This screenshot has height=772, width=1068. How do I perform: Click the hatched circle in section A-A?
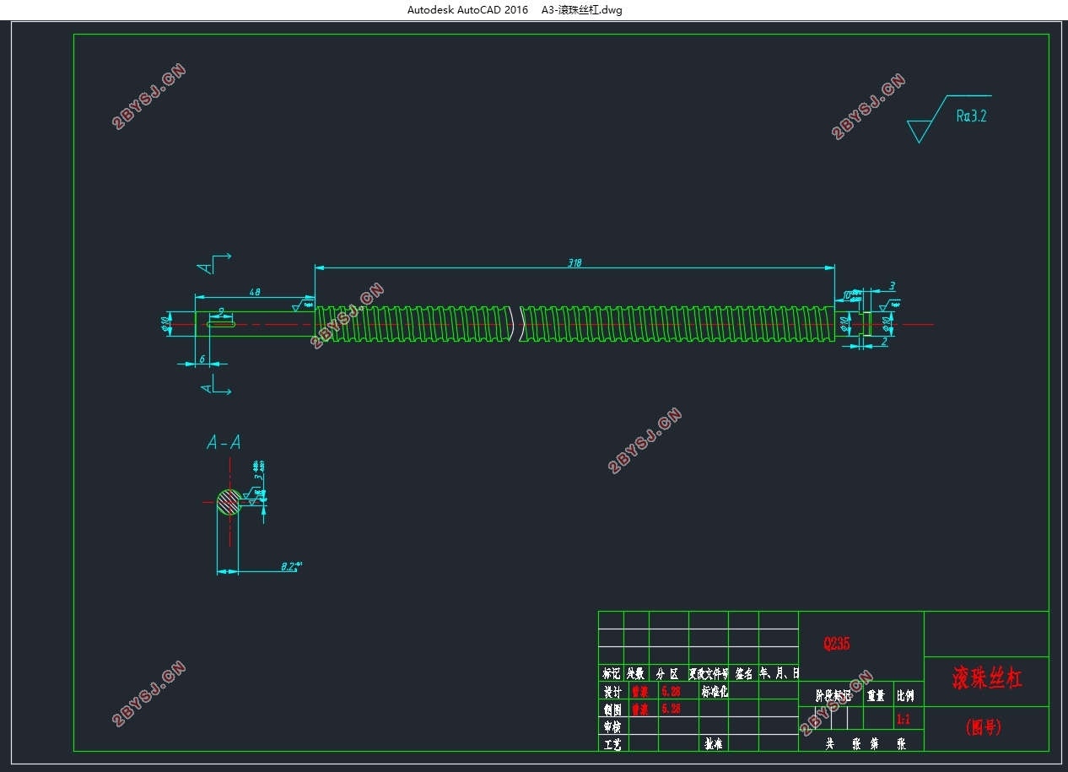(228, 502)
